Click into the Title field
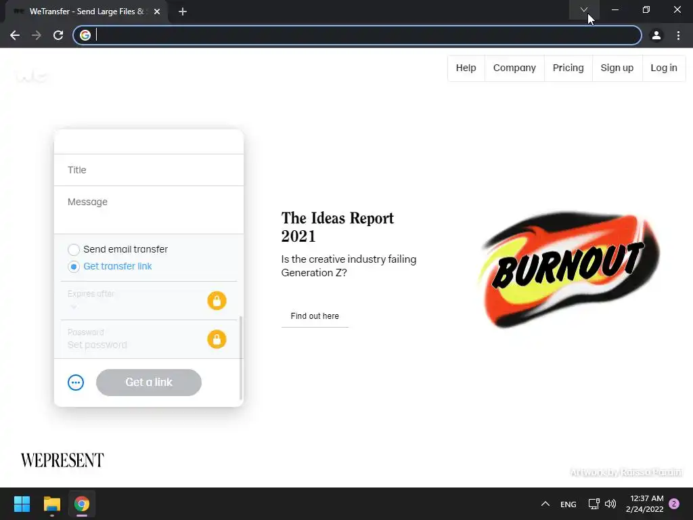The image size is (693, 520). tap(148, 170)
